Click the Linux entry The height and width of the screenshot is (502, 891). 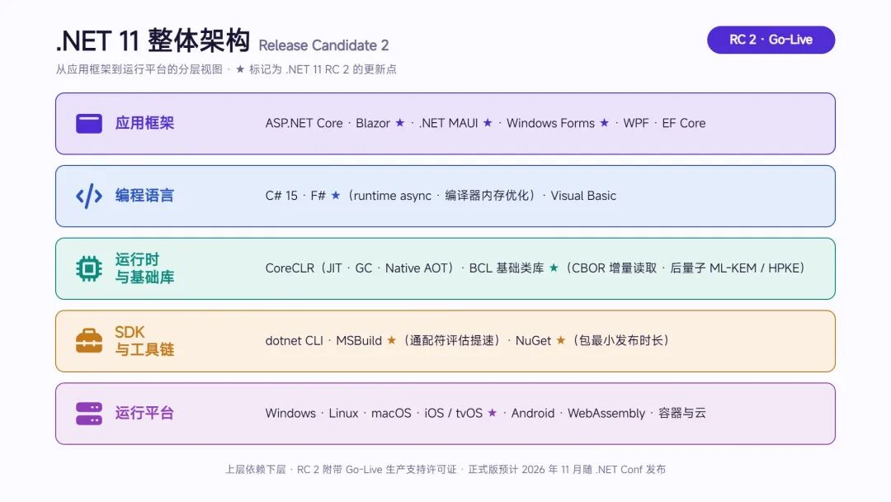pyautogui.click(x=343, y=414)
